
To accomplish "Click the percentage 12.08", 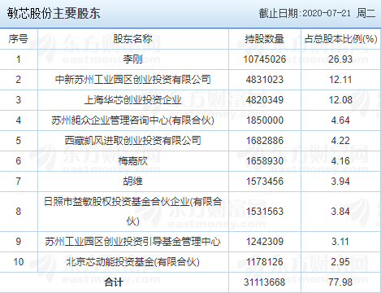I will click(x=340, y=100).
